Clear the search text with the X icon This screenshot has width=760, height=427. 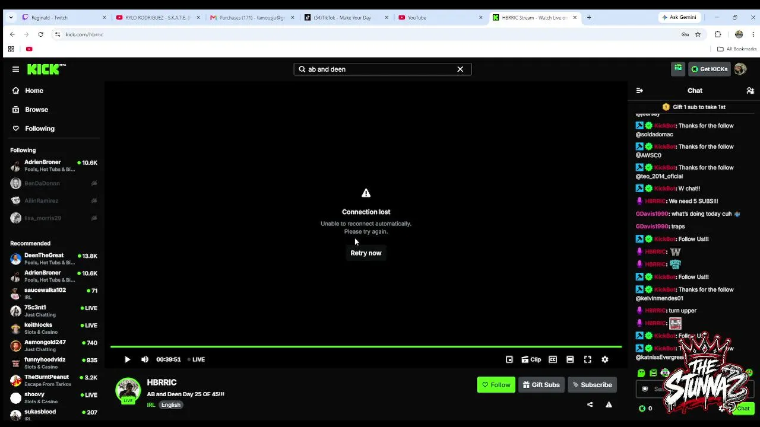click(460, 69)
